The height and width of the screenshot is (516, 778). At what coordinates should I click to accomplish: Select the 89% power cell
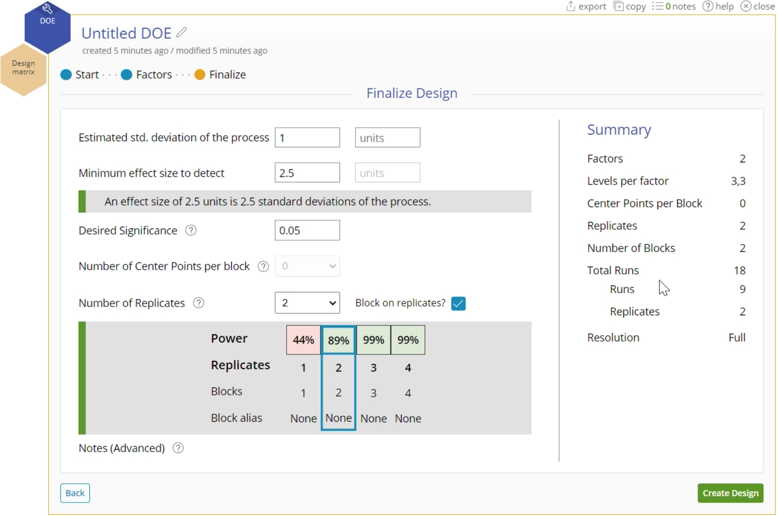[x=339, y=340]
